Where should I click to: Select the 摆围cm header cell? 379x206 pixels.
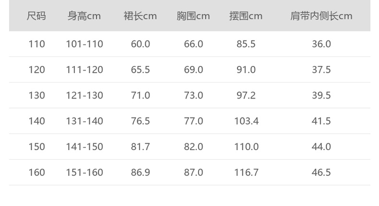tap(246, 16)
